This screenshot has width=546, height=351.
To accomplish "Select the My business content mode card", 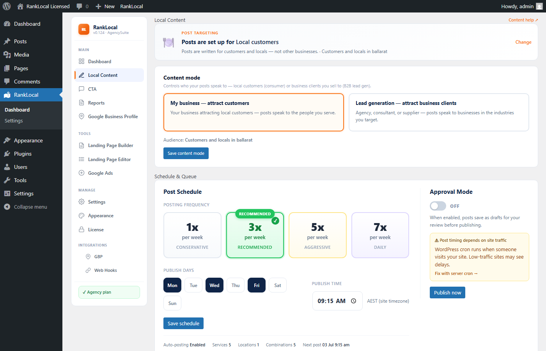I will [253, 112].
